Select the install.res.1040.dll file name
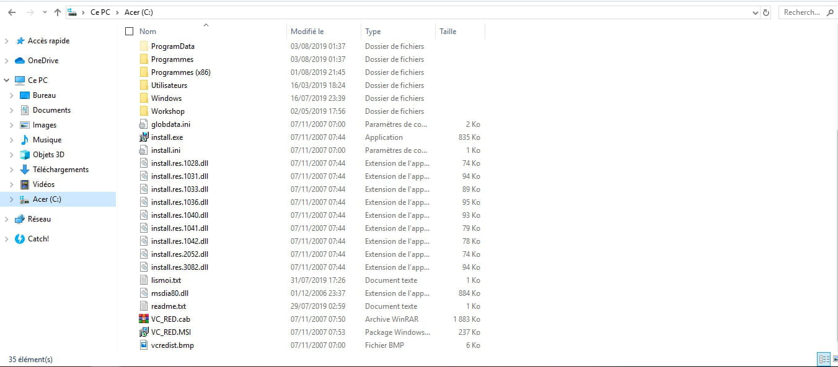838x367 pixels. coord(180,215)
